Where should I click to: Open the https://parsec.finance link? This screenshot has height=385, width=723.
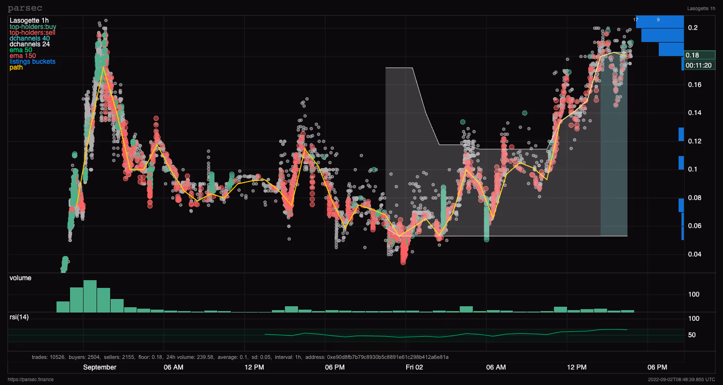pyautogui.click(x=30, y=379)
